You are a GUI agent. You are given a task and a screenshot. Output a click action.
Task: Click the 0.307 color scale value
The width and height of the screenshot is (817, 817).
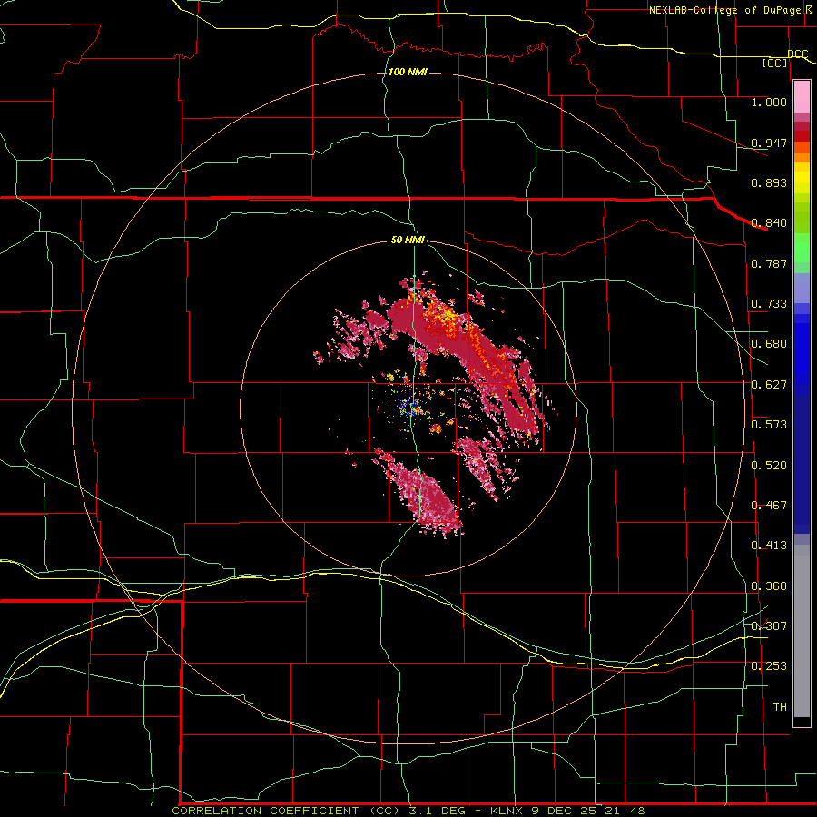[x=769, y=625]
